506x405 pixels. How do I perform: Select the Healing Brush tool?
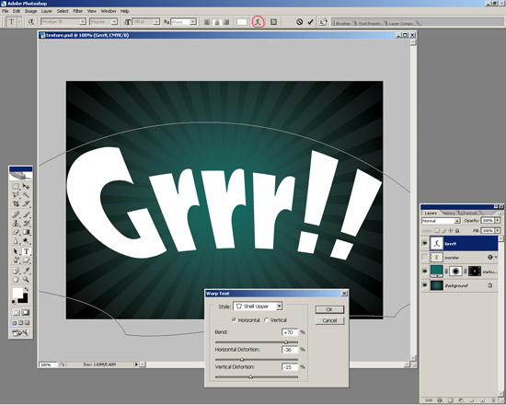[x=16, y=214]
